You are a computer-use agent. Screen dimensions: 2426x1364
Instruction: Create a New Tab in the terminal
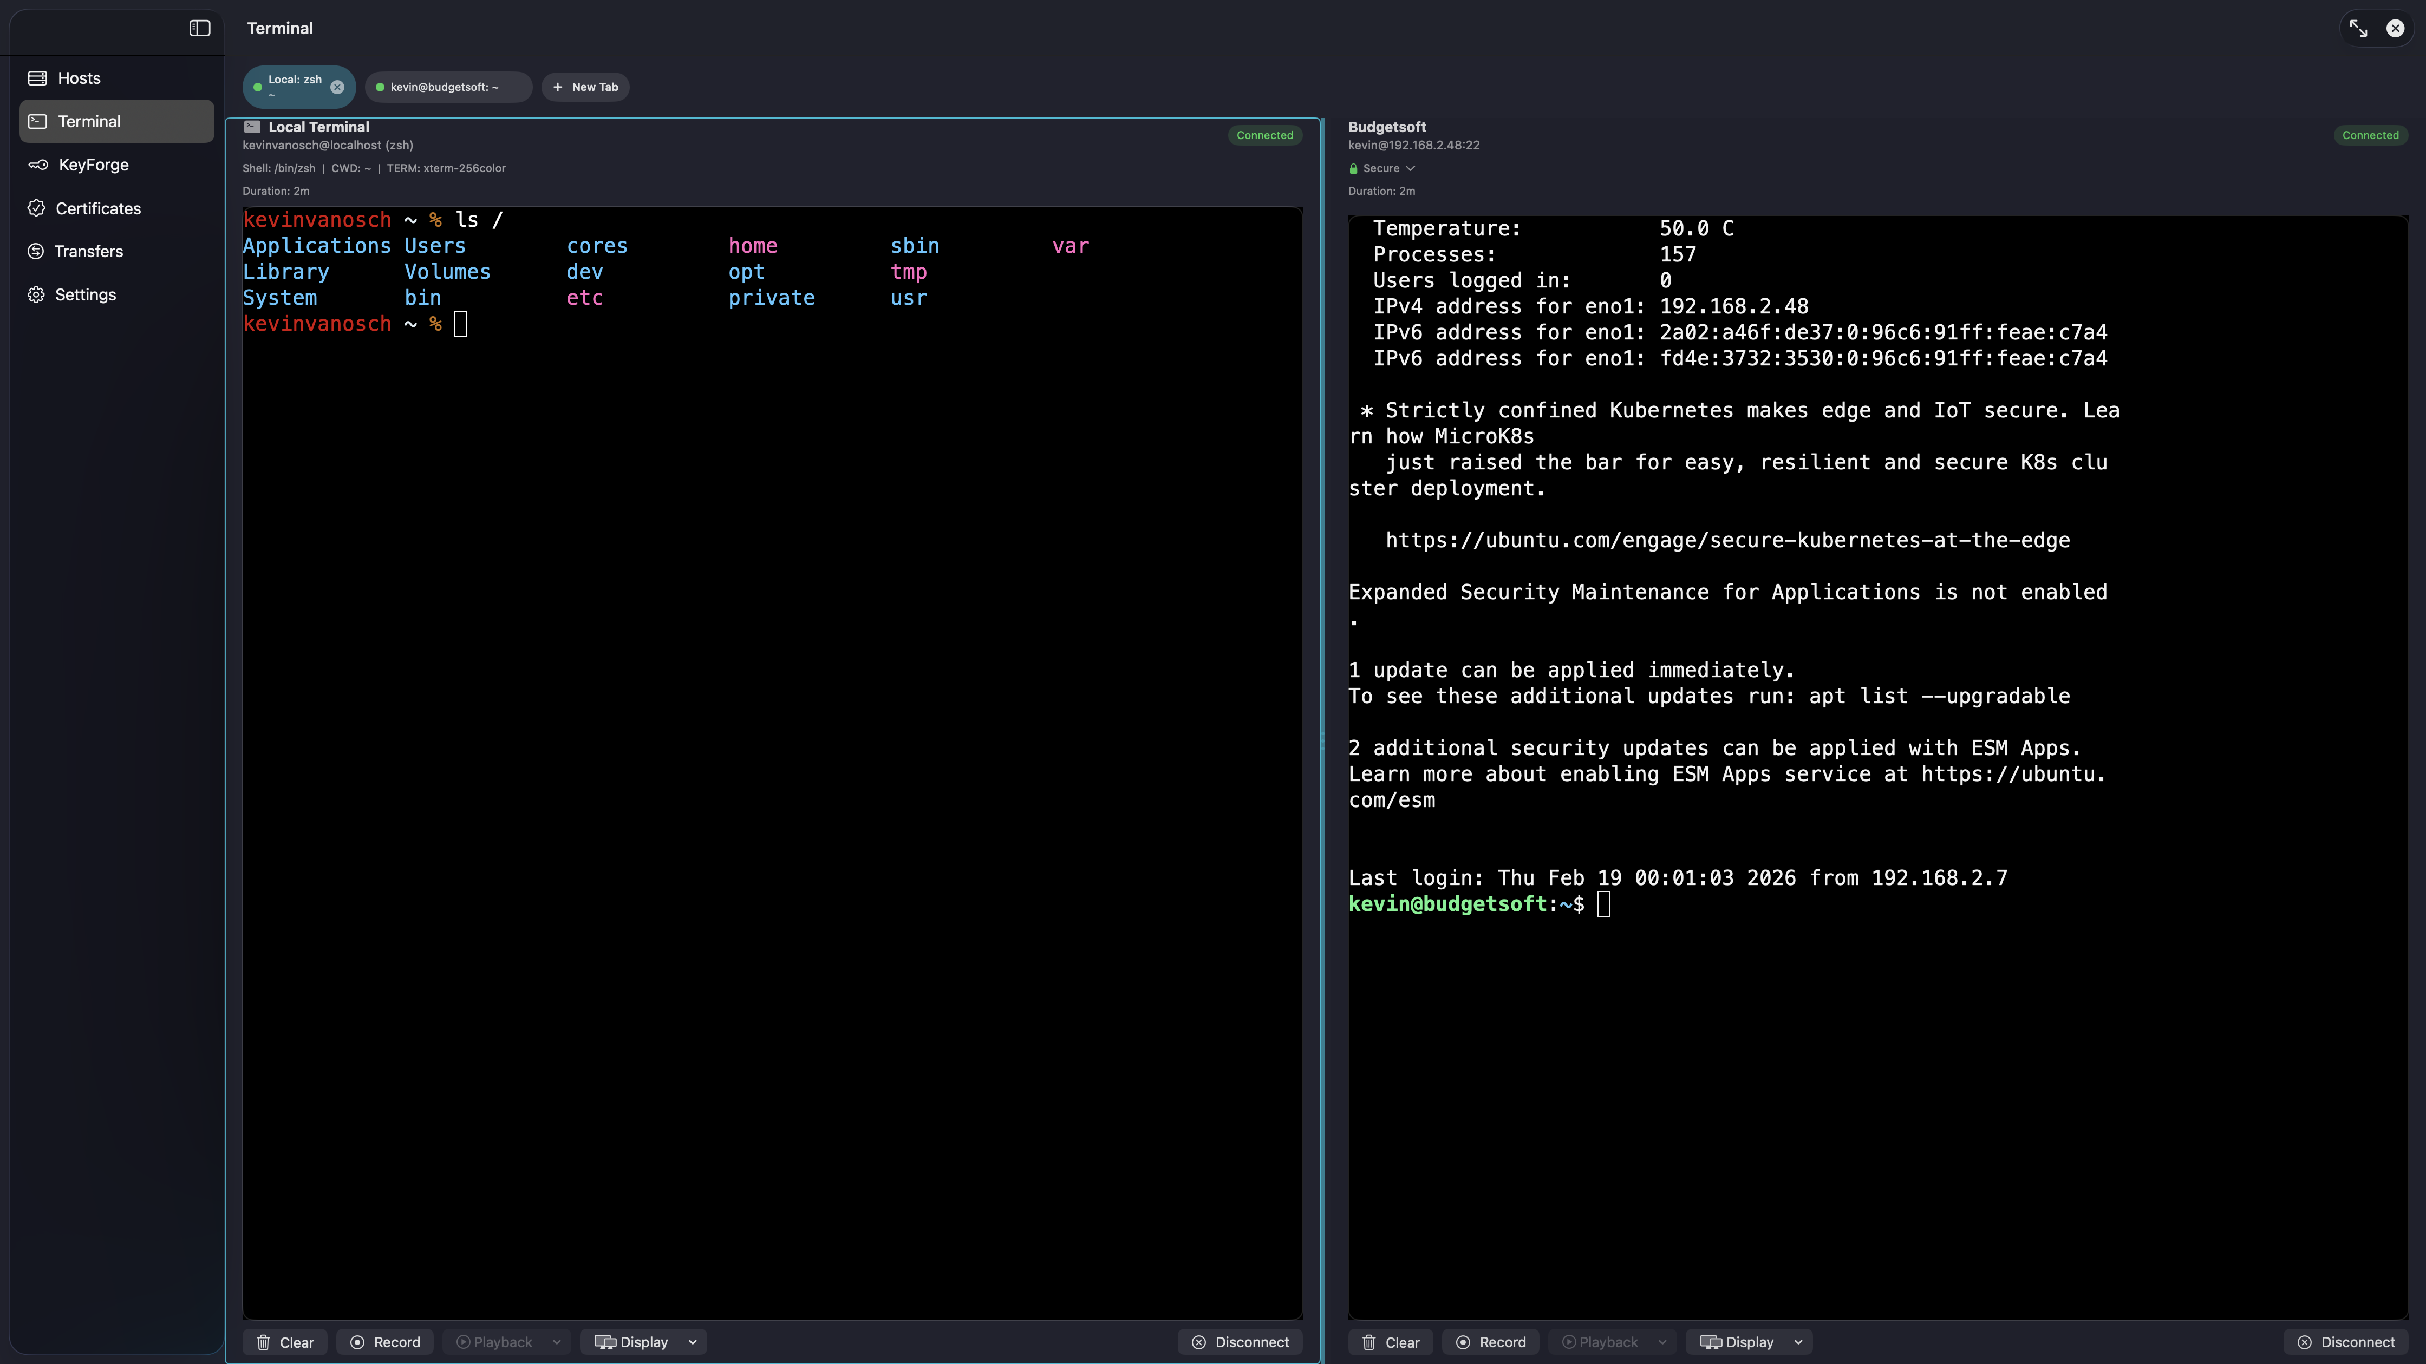pyautogui.click(x=585, y=87)
